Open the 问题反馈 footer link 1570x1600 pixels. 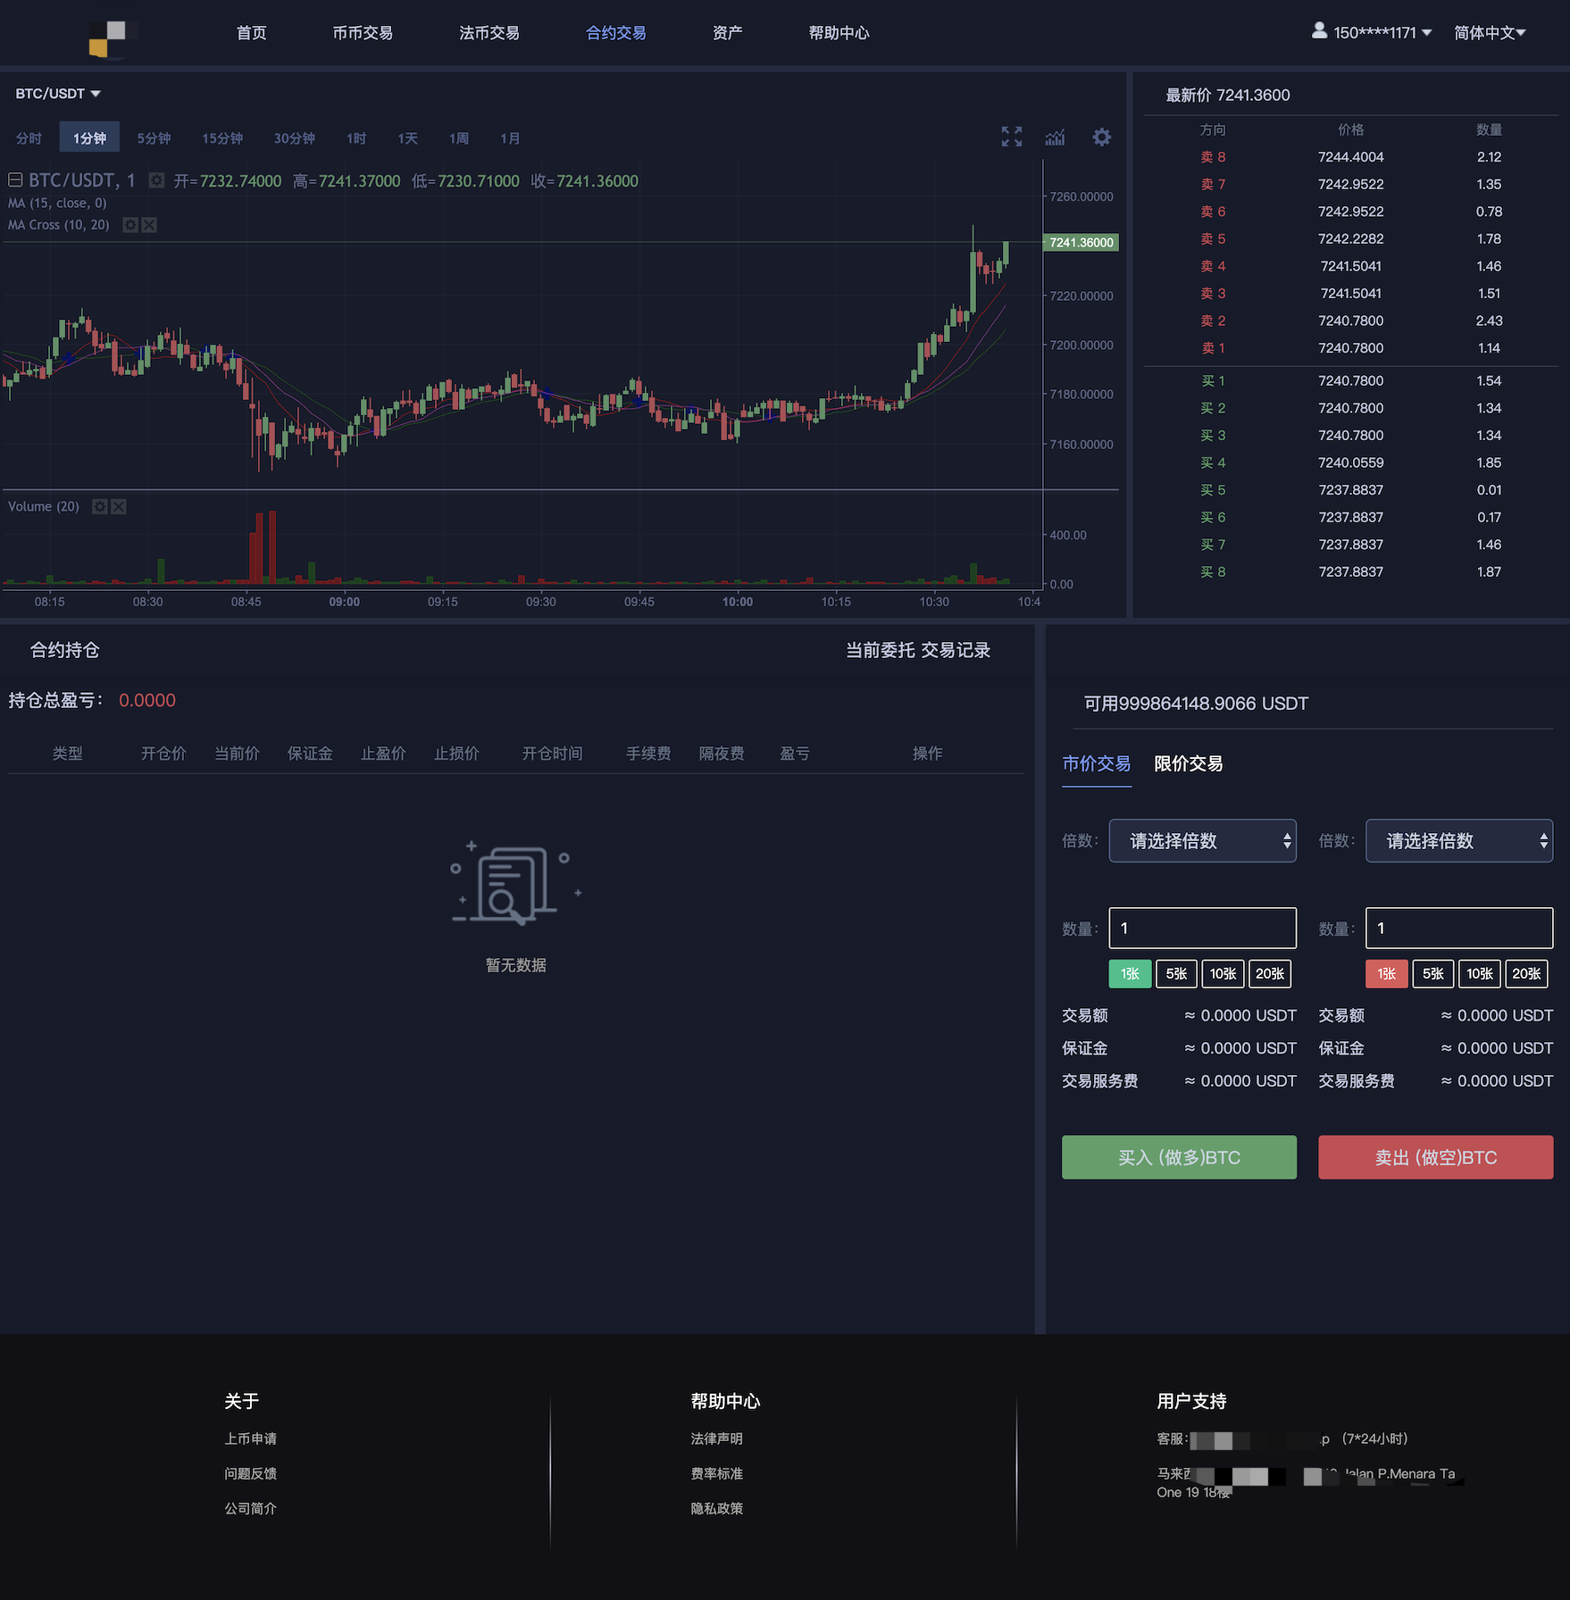[251, 1473]
